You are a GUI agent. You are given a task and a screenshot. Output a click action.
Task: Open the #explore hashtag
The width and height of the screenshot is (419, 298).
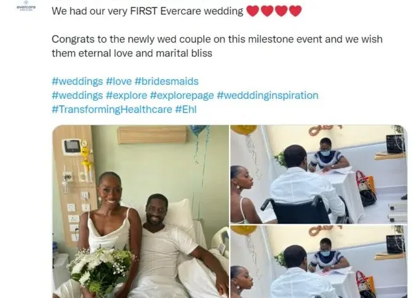(126, 95)
